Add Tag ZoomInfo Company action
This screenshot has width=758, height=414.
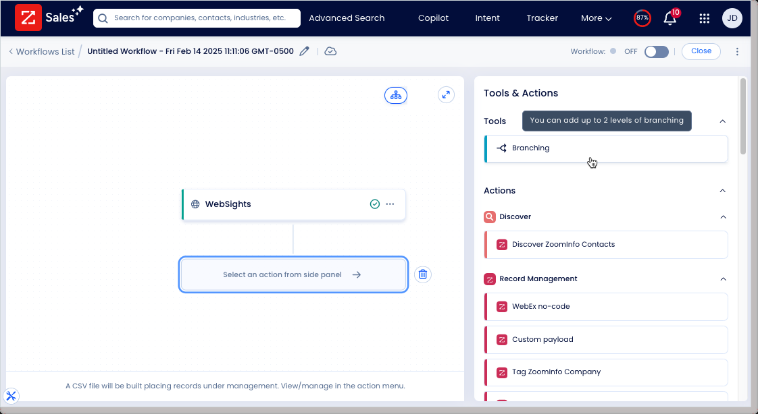(606, 372)
